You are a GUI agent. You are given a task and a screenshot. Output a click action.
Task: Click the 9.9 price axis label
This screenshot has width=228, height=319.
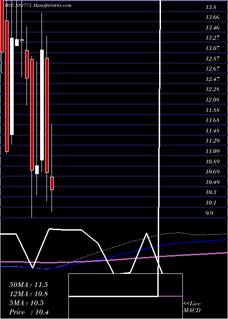click(x=209, y=213)
